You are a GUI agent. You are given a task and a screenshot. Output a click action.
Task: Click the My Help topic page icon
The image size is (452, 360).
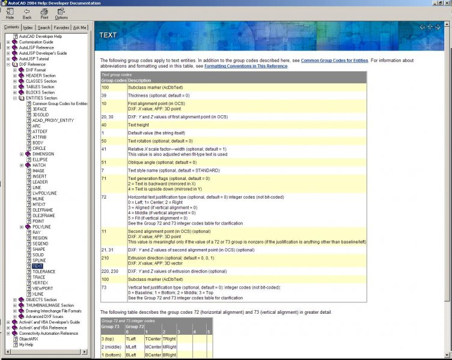coord(15,344)
